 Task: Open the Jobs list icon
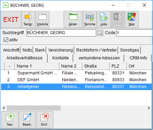104,19
